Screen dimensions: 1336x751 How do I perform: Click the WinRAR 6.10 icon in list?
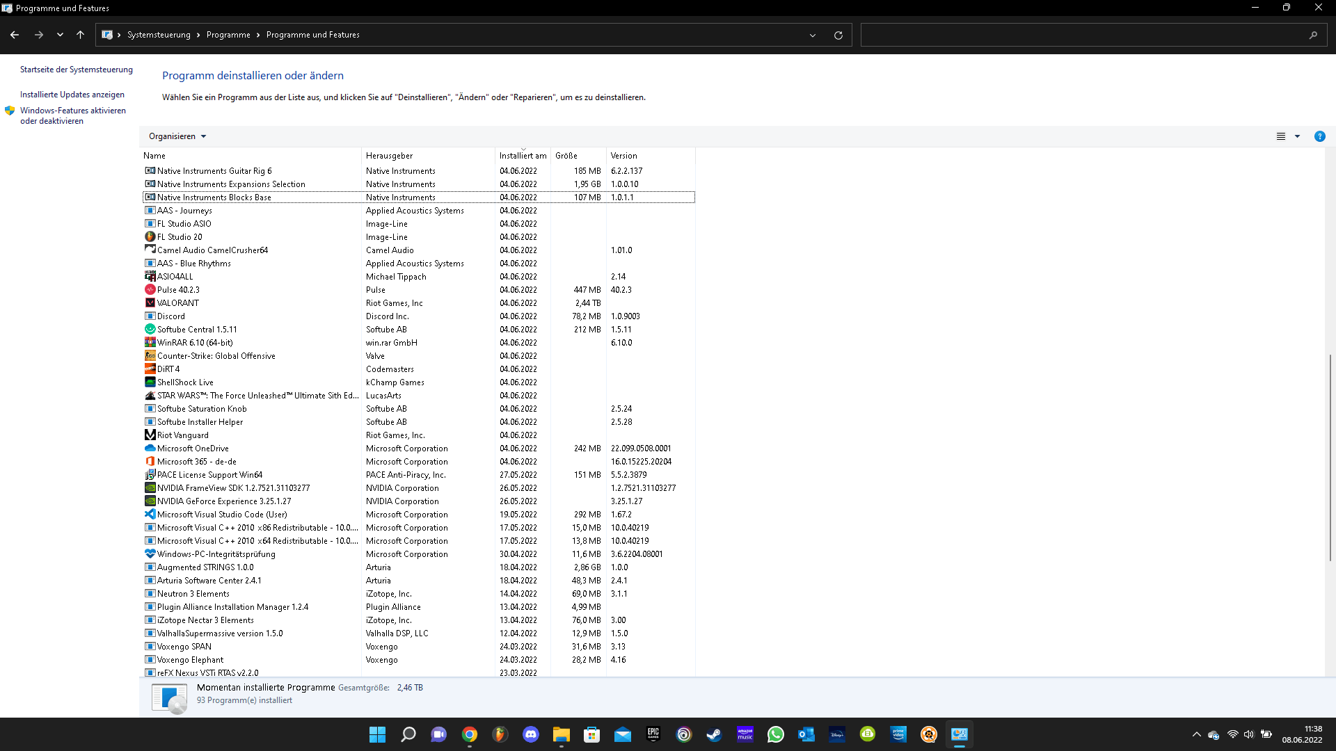[150, 343]
